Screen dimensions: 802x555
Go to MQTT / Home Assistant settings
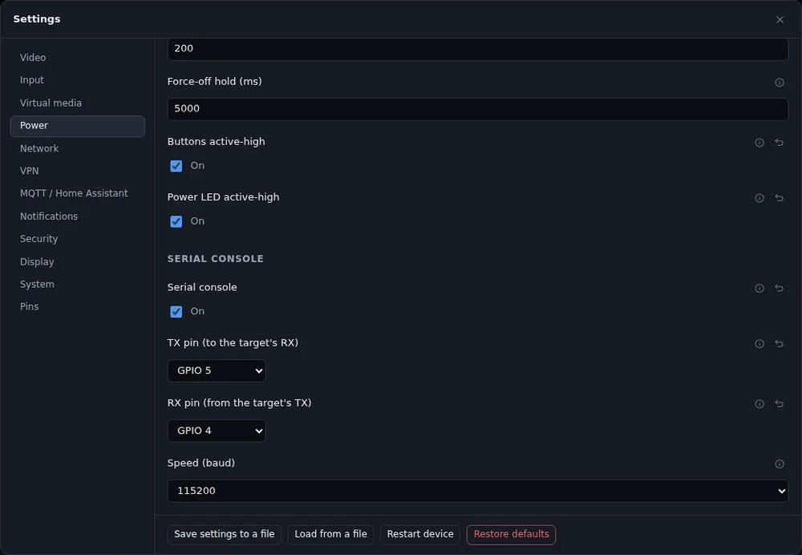pos(77,193)
